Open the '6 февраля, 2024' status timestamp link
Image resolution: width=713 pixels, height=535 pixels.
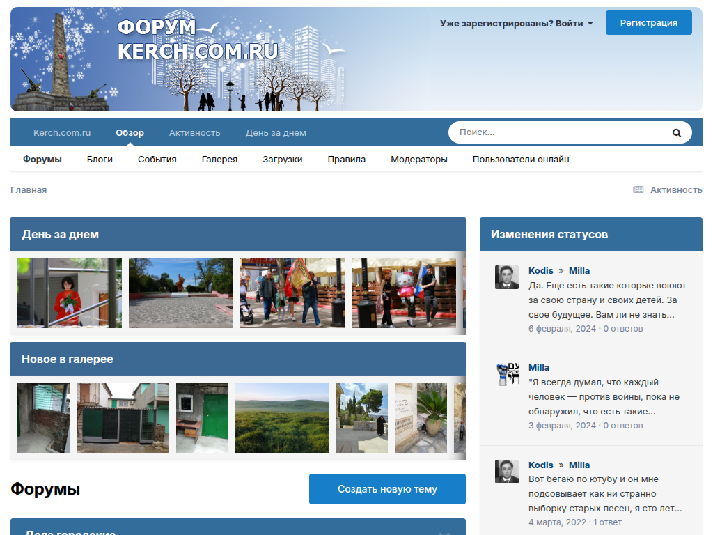tap(562, 328)
